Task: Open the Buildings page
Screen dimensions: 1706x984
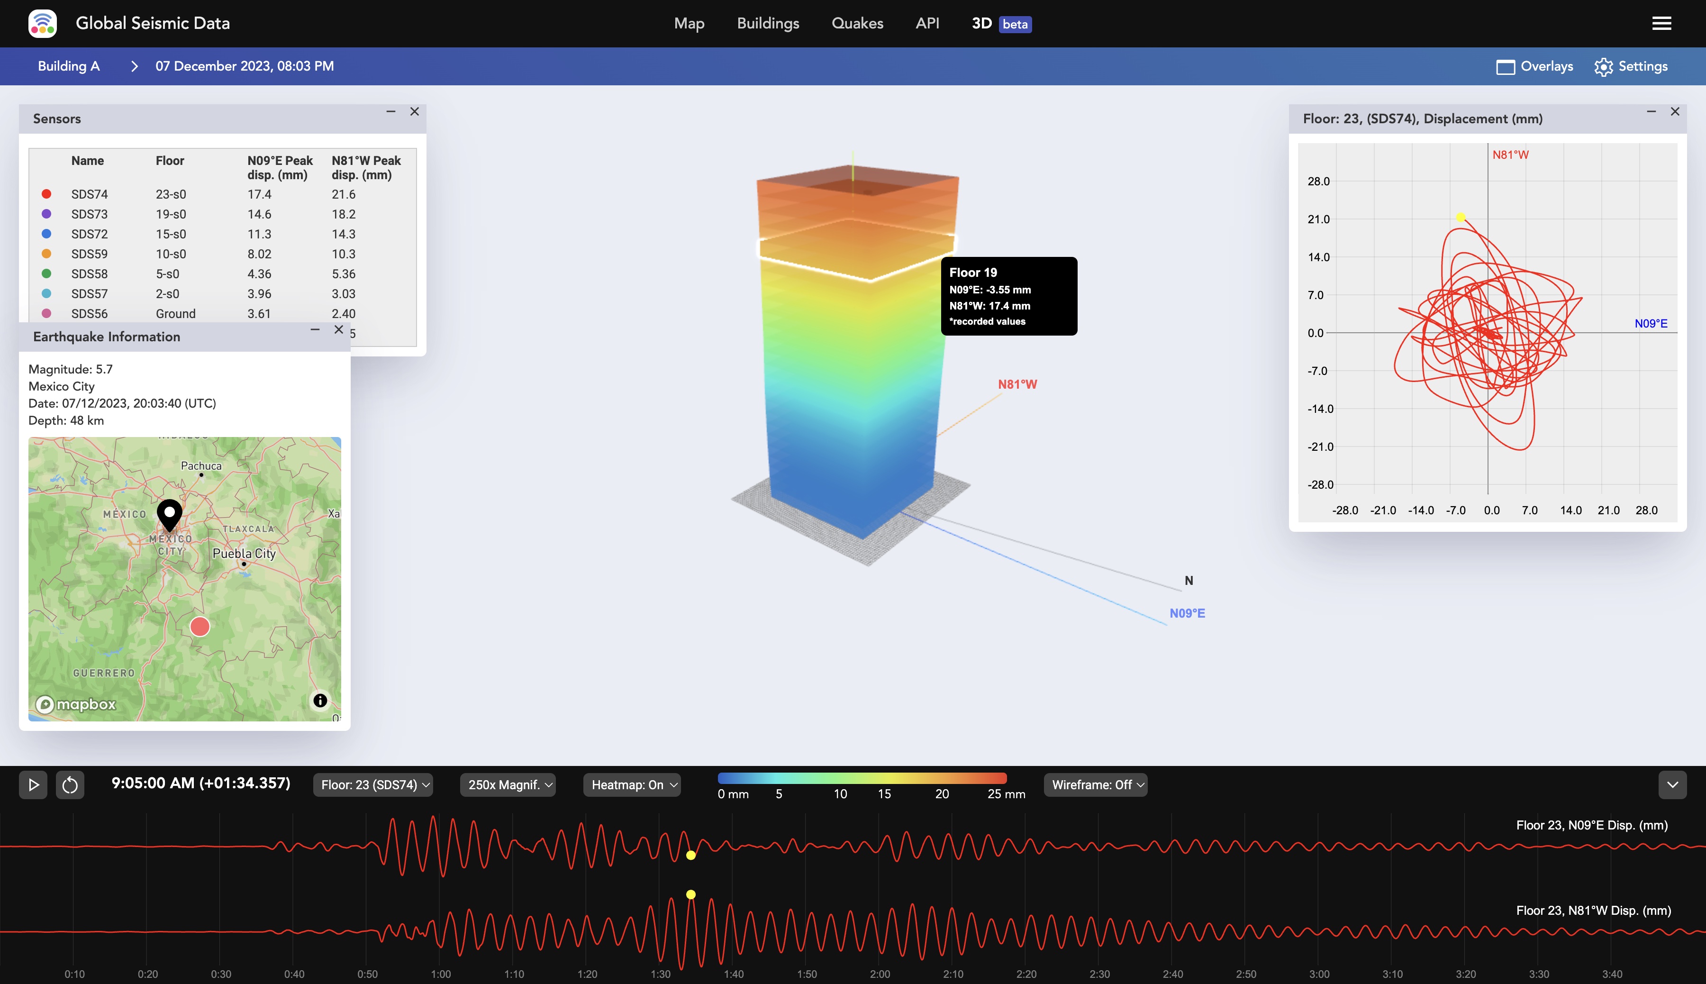Action: [x=768, y=24]
